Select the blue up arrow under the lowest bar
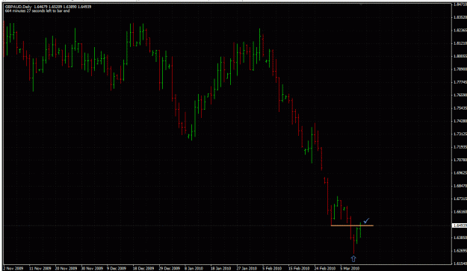This screenshot has height=271, width=467. (x=353, y=259)
